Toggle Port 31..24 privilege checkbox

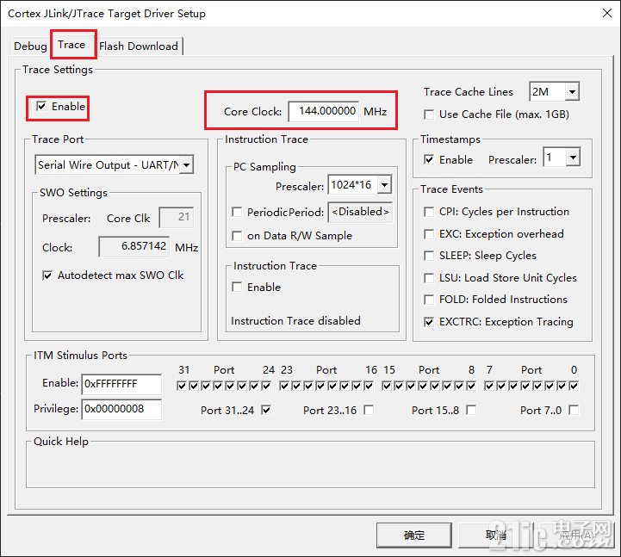click(x=266, y=410)
